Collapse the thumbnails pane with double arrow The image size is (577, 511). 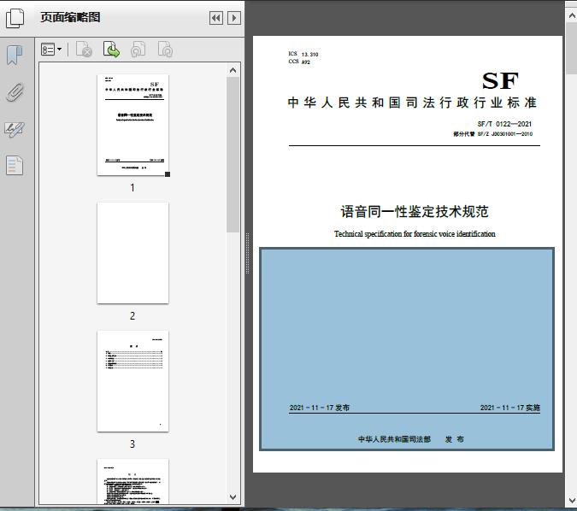(216, 18)
